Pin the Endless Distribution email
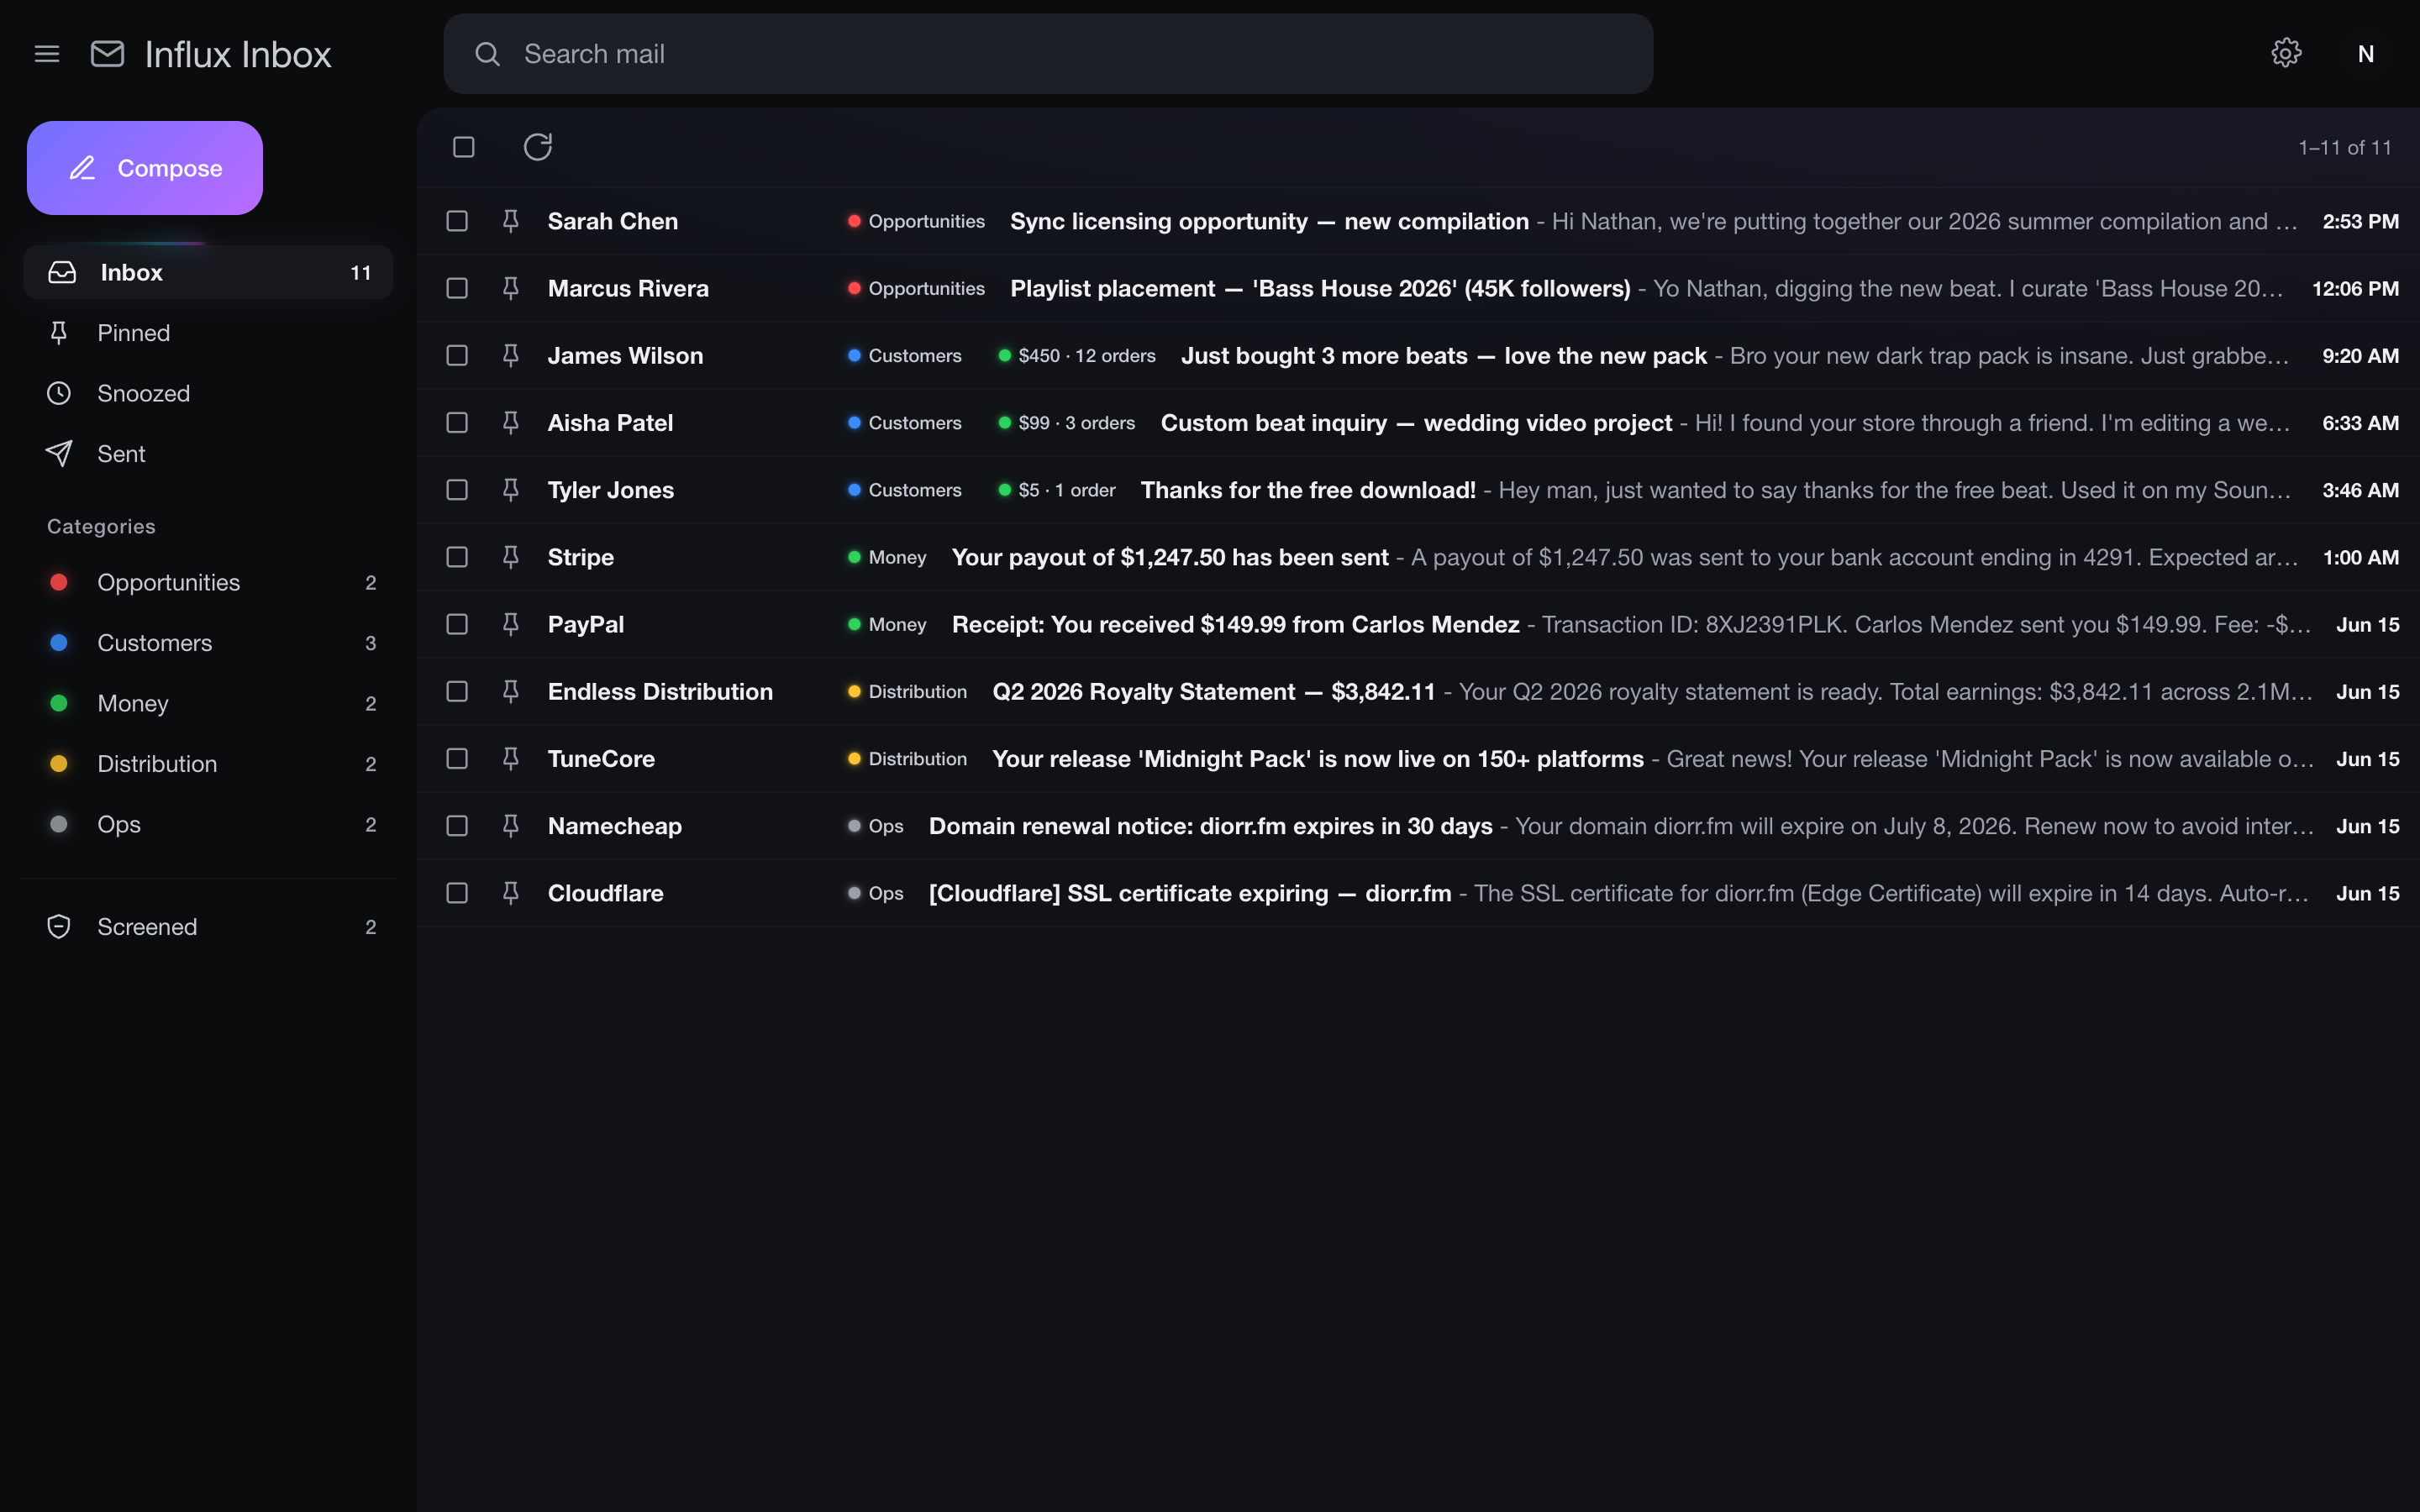The width and height of the screenshot is (2420, 1512). [x=511, y=691]
